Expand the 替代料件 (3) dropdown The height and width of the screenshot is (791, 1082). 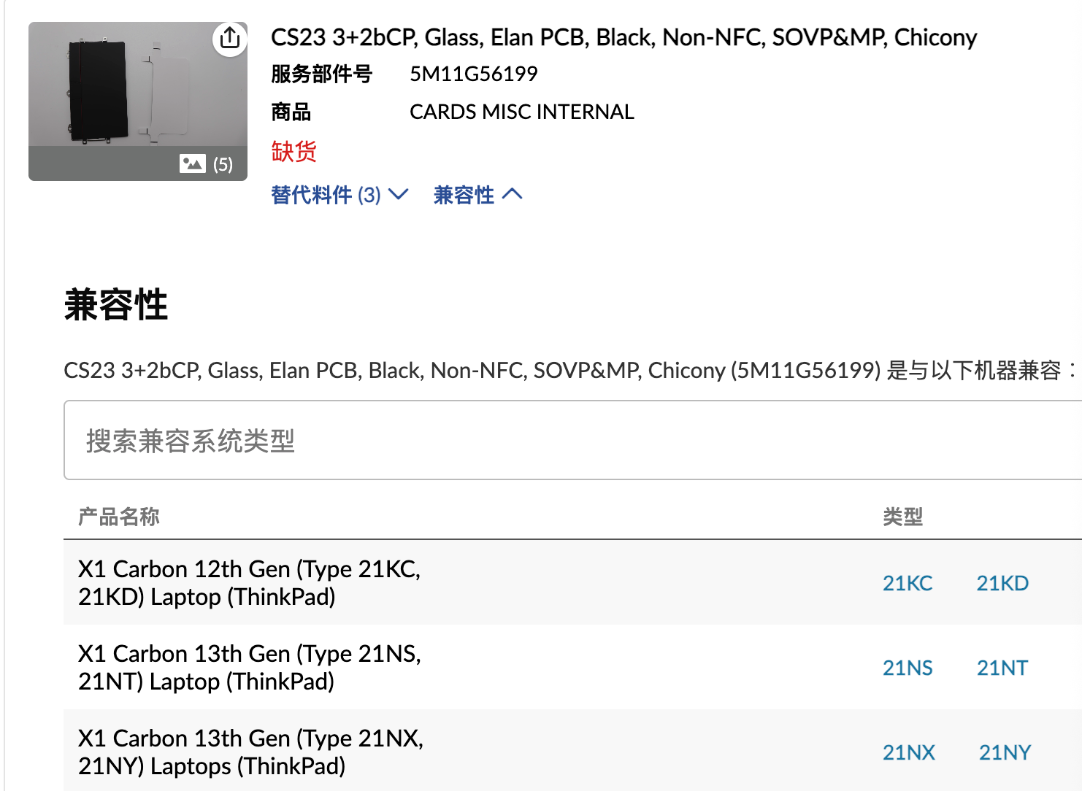coord(339,195)
